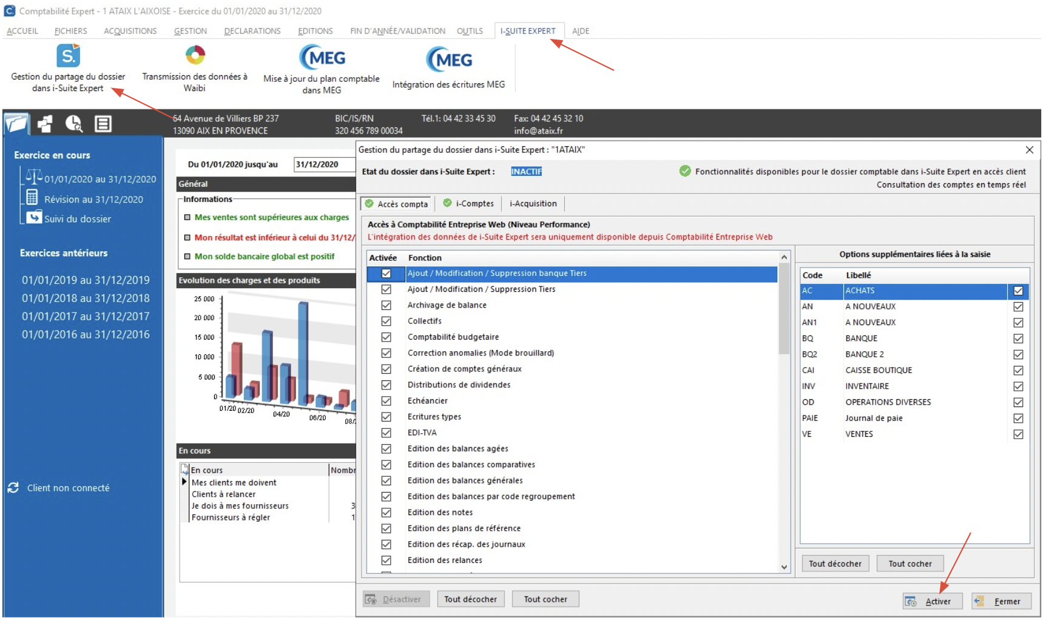Click Tout décocher under the functions list
The width and height of the screenshot is (1046, 620).
click(470, 599)
